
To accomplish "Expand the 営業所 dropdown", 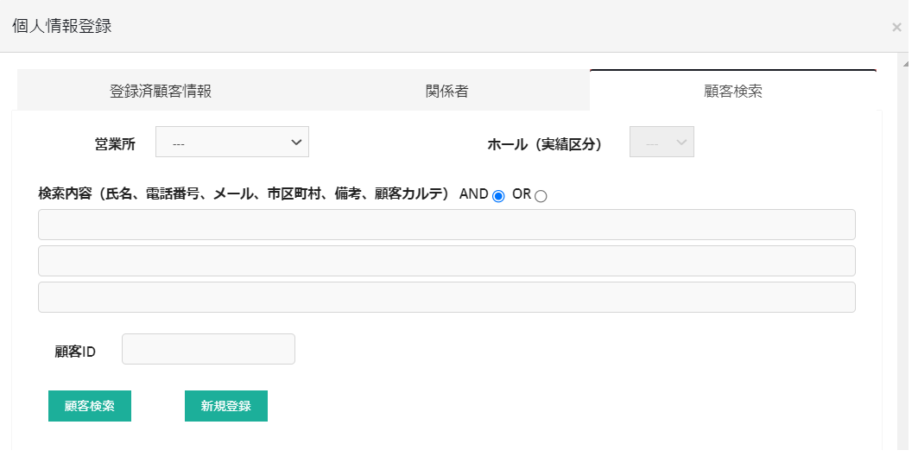I will click(231, 143).
